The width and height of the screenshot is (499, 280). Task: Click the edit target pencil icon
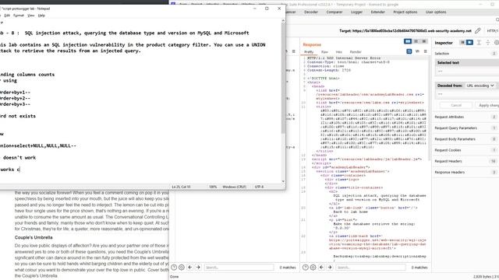coord(478,31)
